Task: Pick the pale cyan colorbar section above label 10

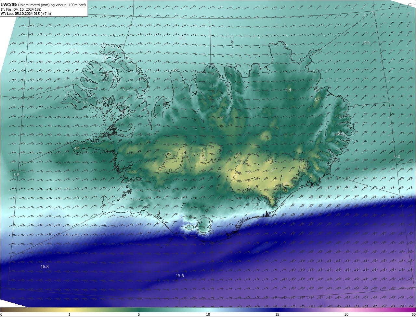Action: (208, 310)
